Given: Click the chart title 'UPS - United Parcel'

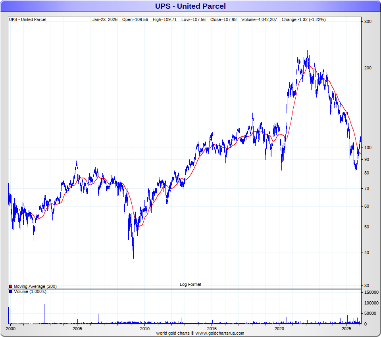Looking at the screenshot, I should point(190,6).
